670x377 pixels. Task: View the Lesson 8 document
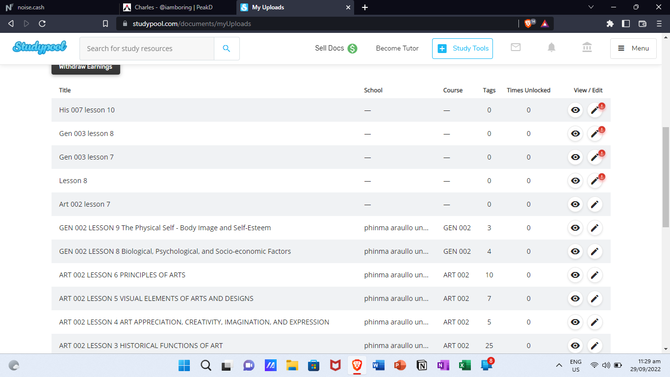[575, 181]
